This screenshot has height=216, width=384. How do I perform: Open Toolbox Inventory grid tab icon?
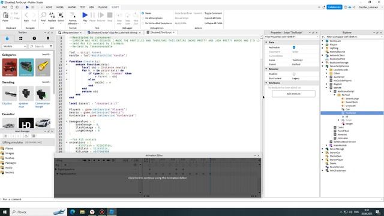20,38
